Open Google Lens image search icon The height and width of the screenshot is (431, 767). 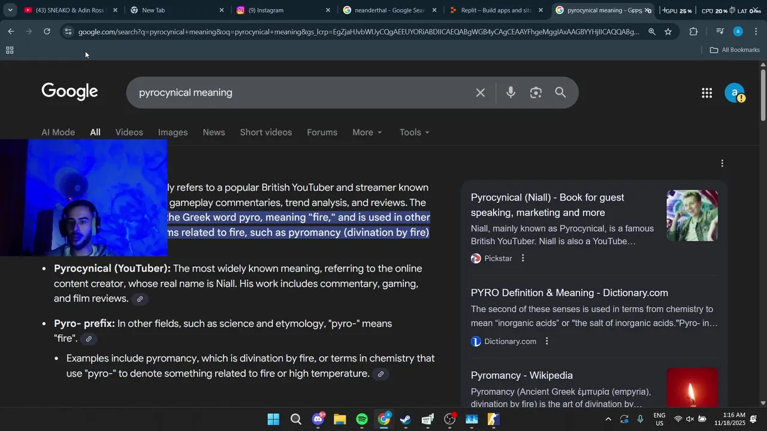pyautogui.click(x=536, y=93)
